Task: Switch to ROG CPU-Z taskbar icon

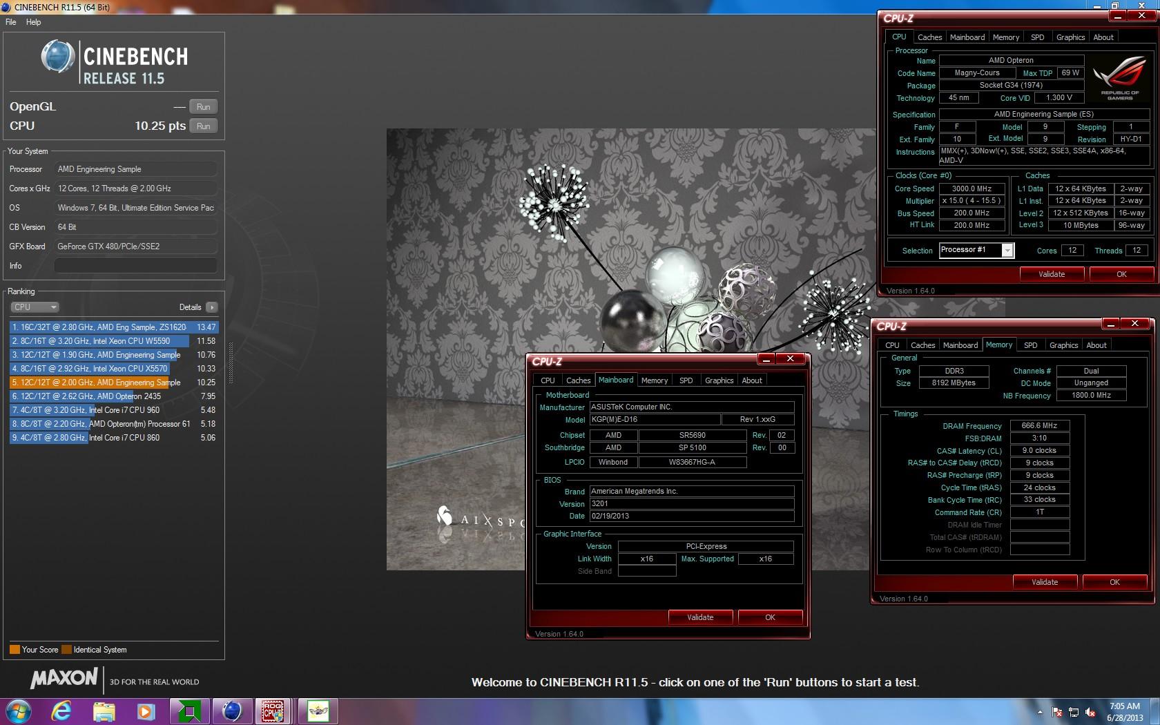Action: click(x=273, y=711)
